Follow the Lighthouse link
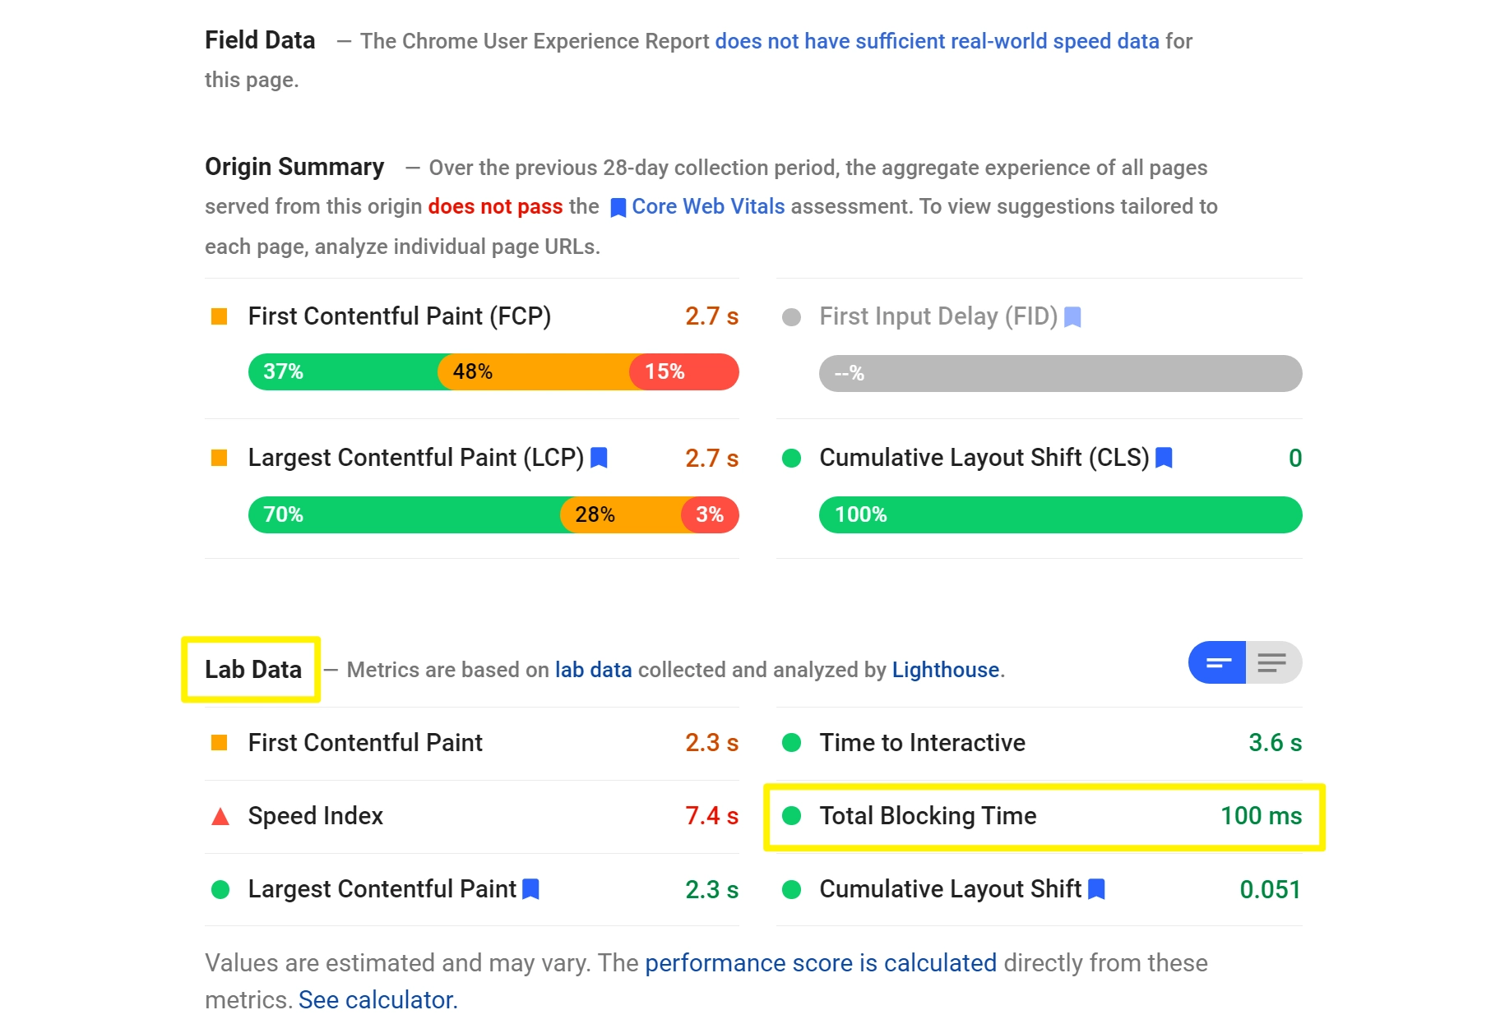1491x1033 pixels. [946, 670]
